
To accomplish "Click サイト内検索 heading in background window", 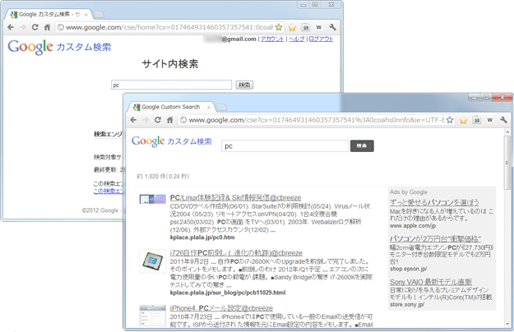I will [169, 64].
